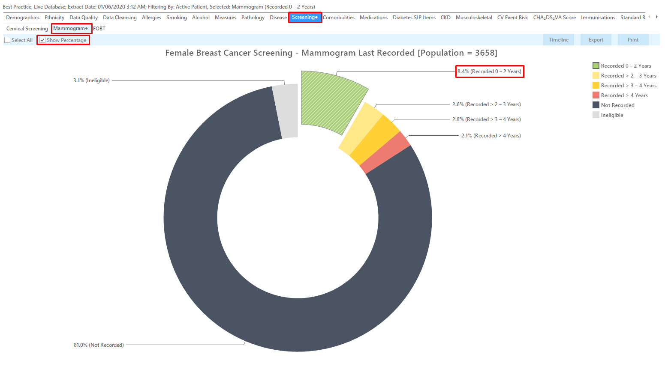Select the Mammogram sub-tab
Image resolution: width=665 pixels, height=378 pixels.
click(x=71, y=29)
